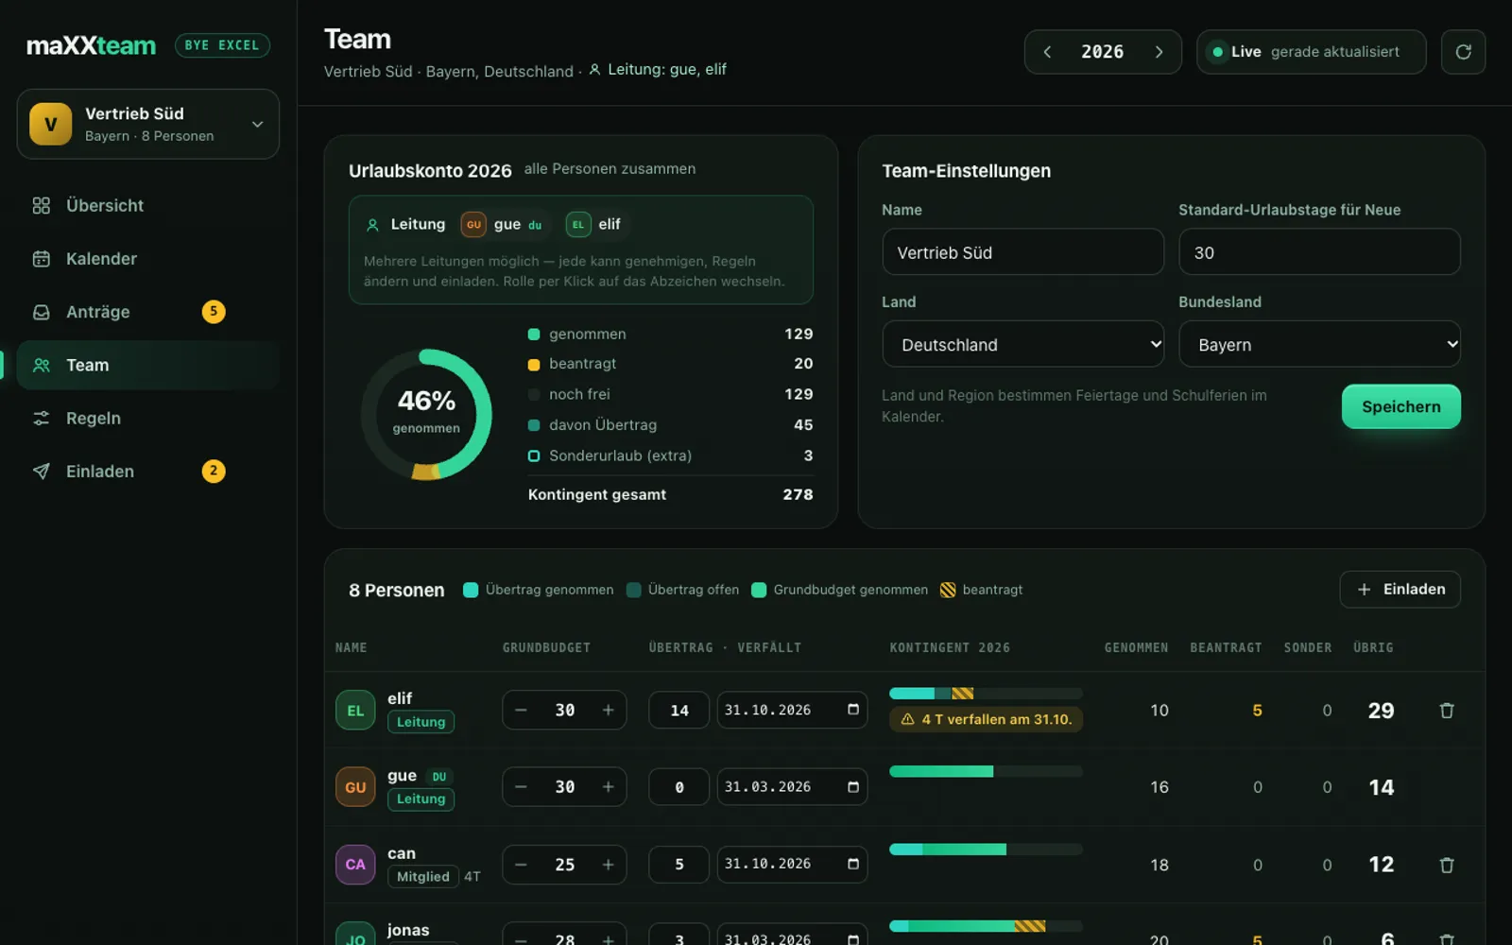Open the Regeln page in sidebar

[x=147, y=418]
